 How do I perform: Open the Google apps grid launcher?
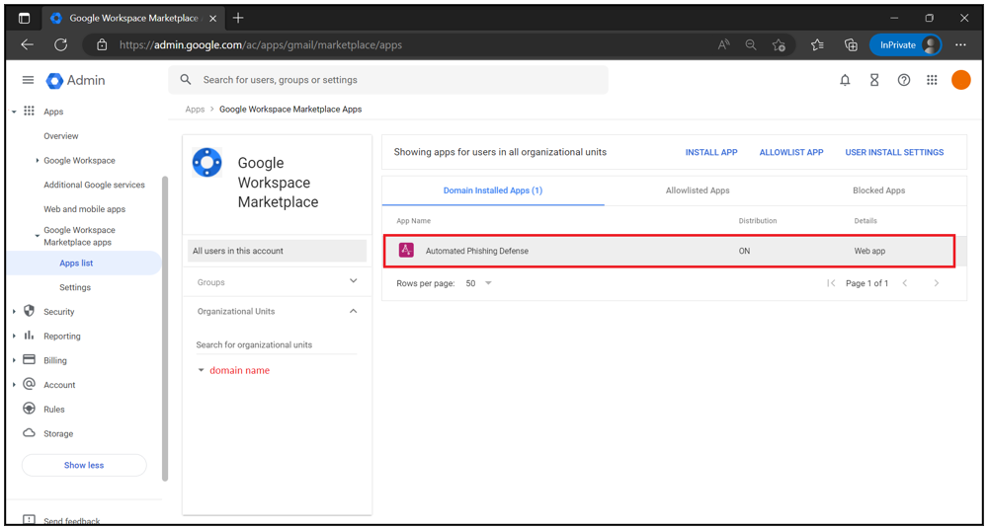(932, 80)
